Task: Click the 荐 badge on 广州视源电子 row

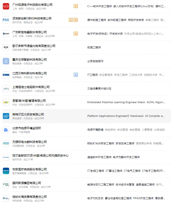Action: coord(76,6)
